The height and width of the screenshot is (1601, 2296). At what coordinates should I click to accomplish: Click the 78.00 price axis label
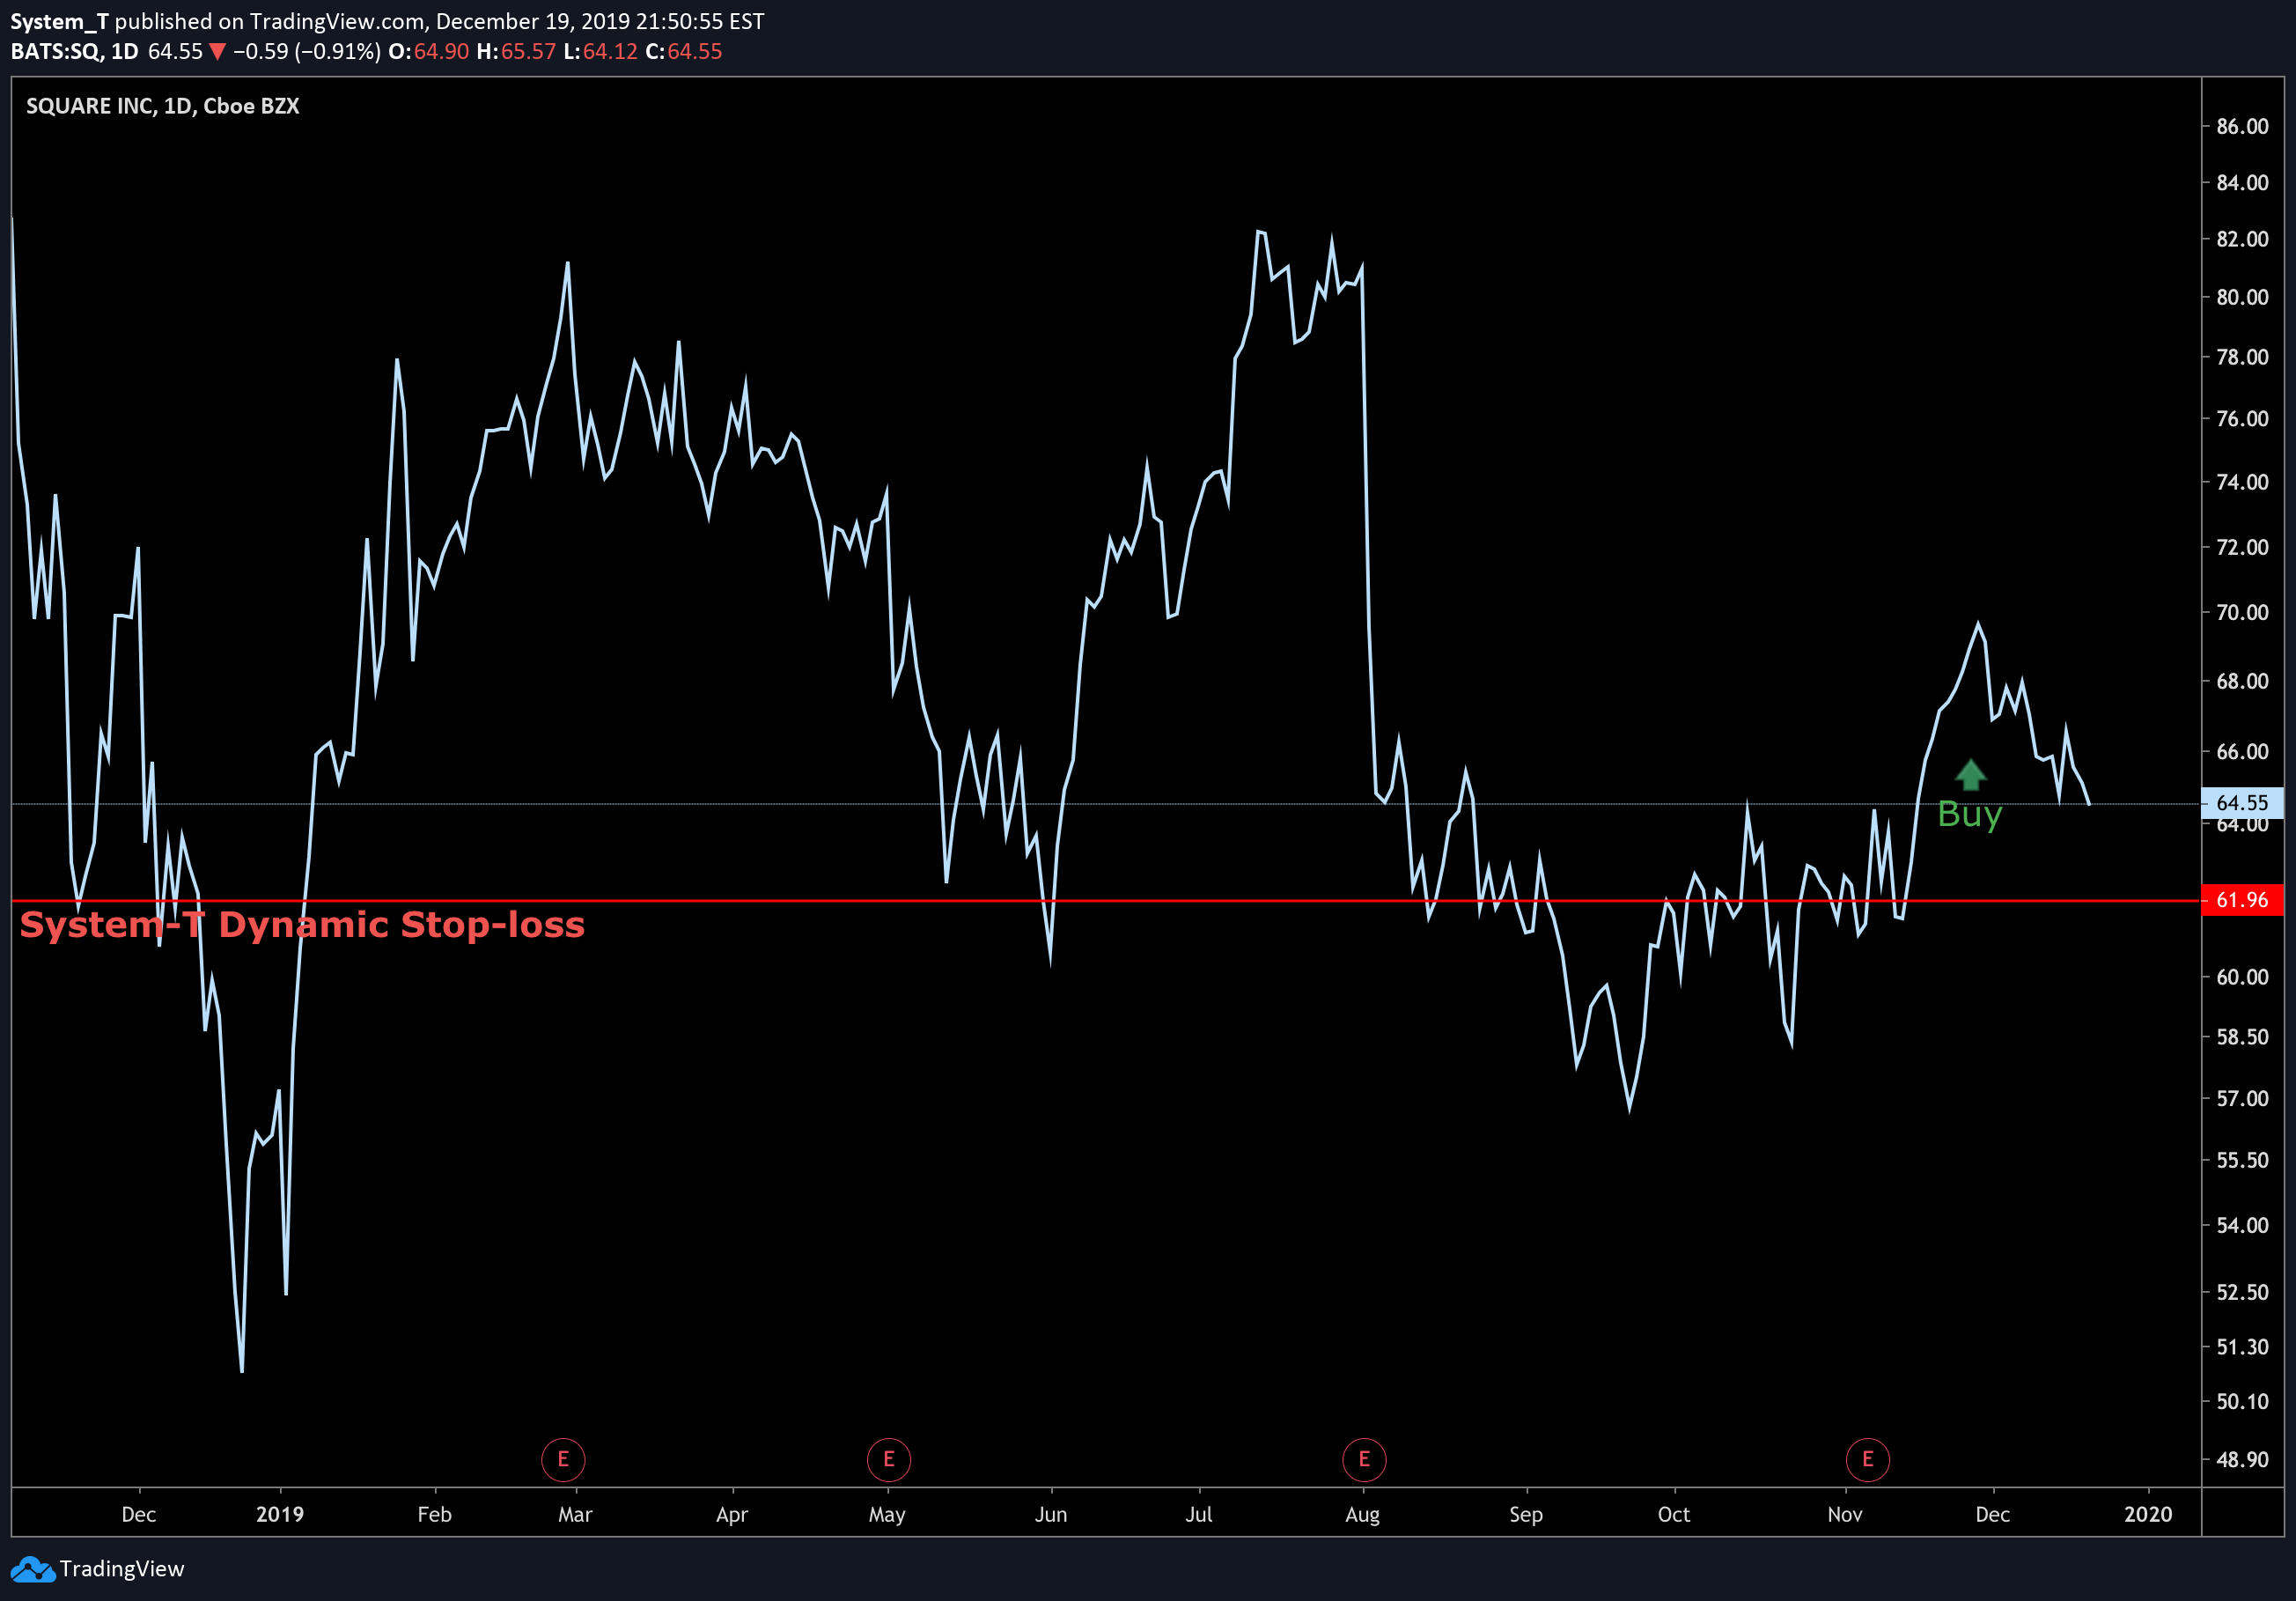pos(2242,357)
